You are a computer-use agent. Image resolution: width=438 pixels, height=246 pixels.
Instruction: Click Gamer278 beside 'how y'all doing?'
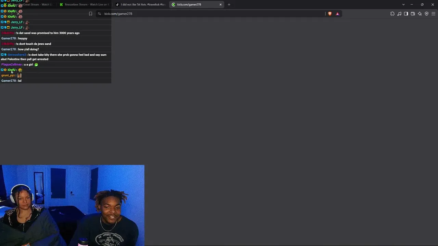pyautogui.click(x=9, y=50)
